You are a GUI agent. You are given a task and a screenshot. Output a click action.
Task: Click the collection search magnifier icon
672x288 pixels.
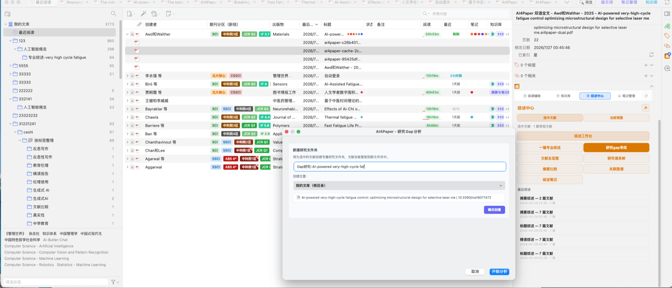113,14
